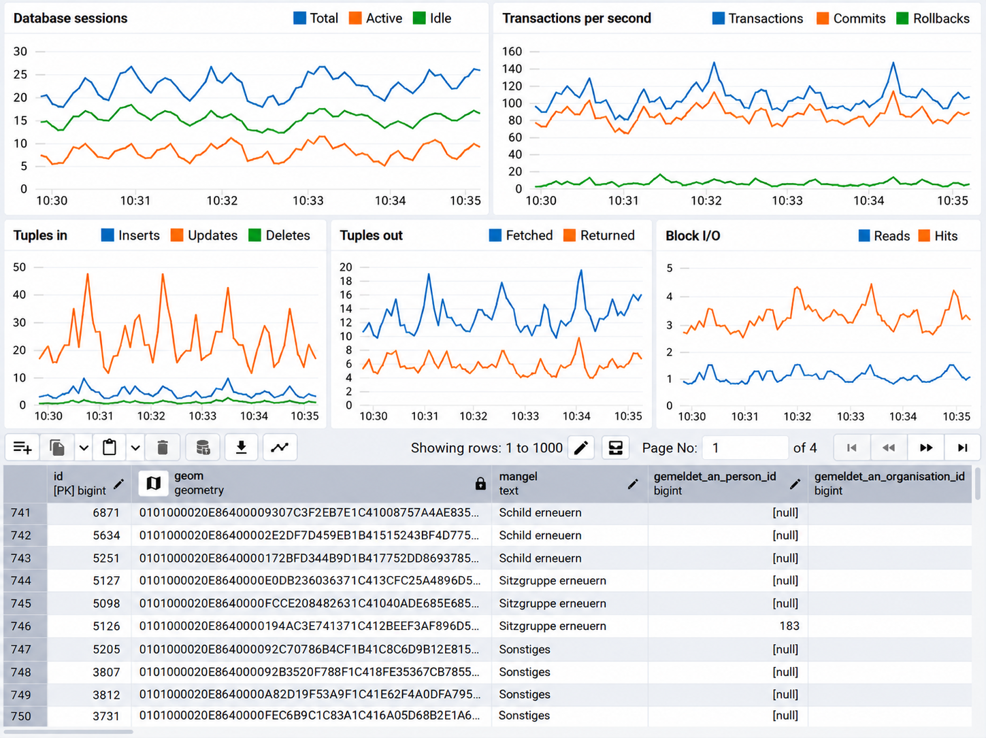The height and width of the screenshot is (738, 986).
Task: Click the gemeldet_an_organisation_id column header
Action: (x=890, y=484)
